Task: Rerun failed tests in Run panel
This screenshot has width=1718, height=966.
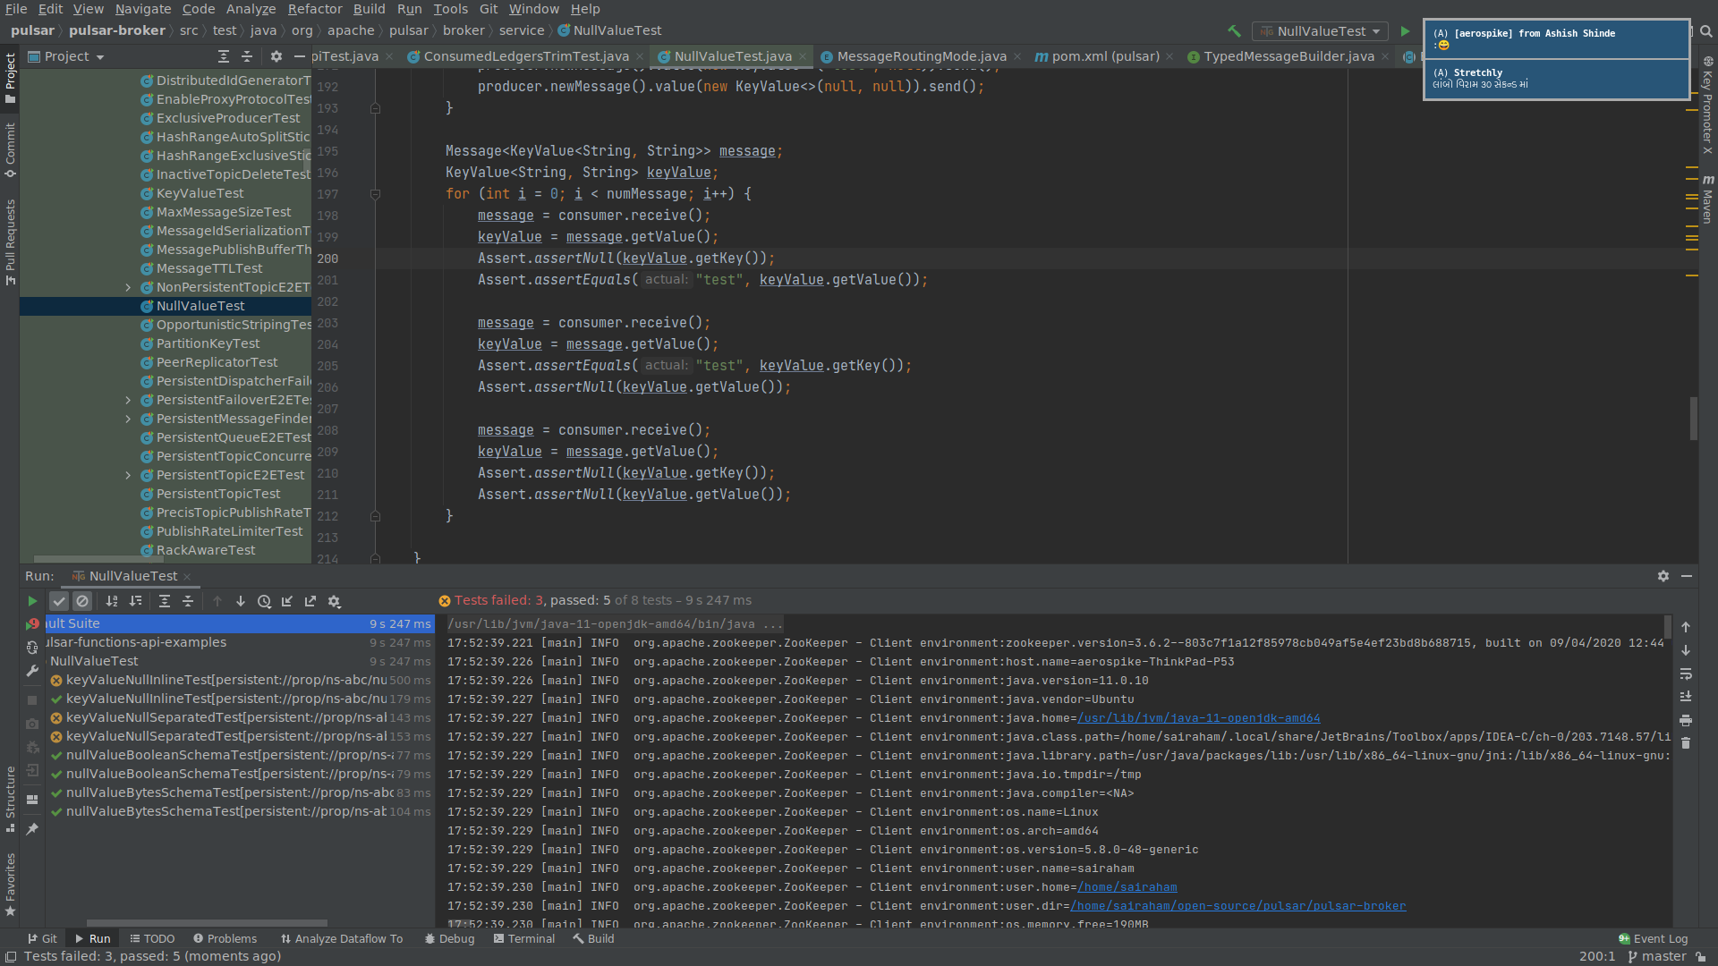Action: [32, 623]
